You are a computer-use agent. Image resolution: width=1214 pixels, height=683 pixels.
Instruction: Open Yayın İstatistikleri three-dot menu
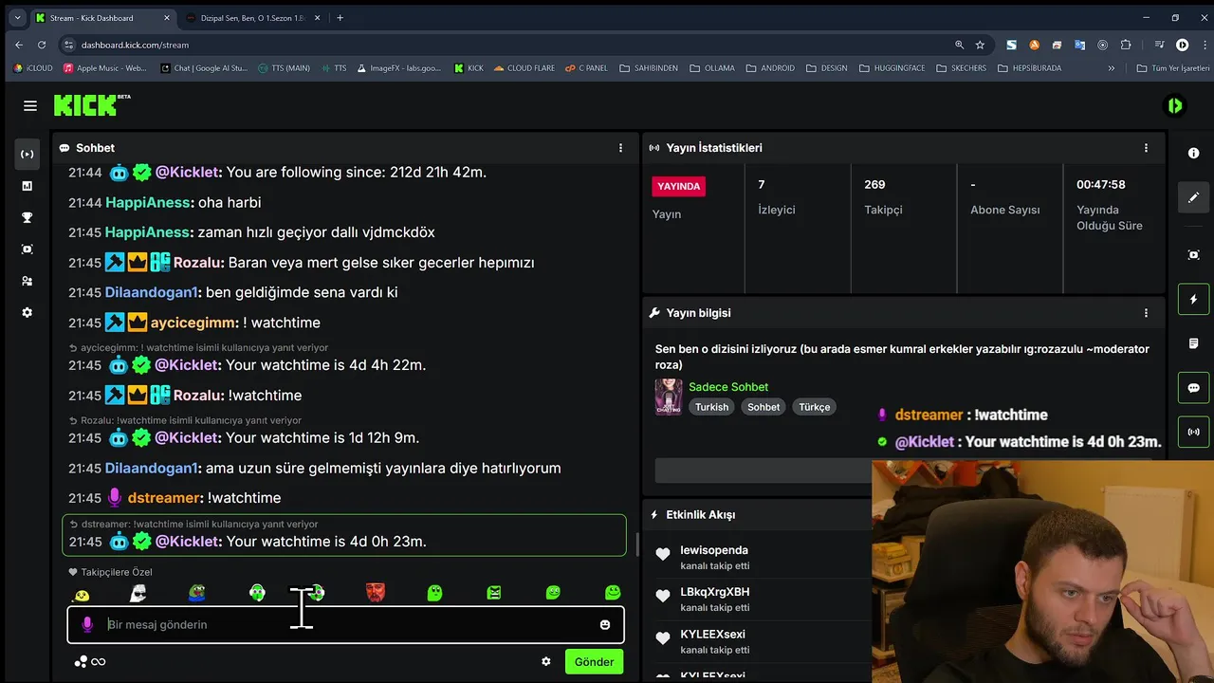pyautogui.click(x=1146, y=148)
